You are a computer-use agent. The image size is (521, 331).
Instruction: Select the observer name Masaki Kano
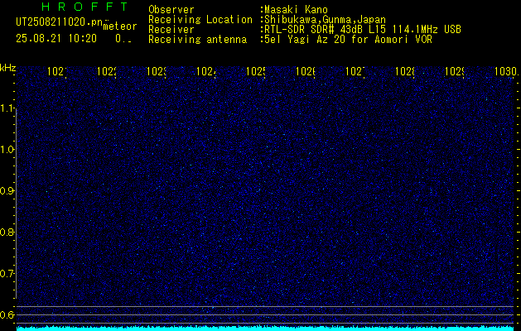[296, 10]
